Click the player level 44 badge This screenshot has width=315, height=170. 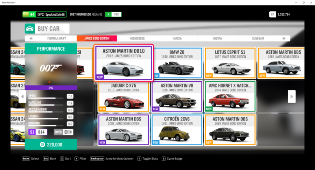coord(29,15)
